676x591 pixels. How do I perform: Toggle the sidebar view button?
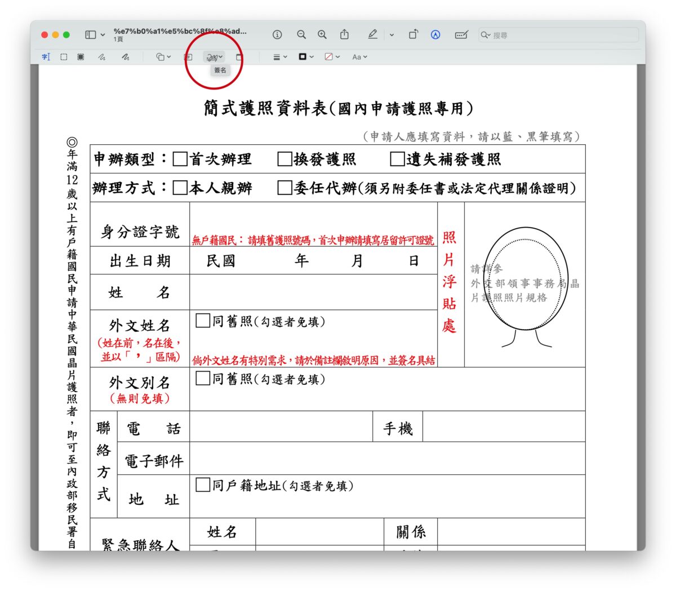(90, 35)
